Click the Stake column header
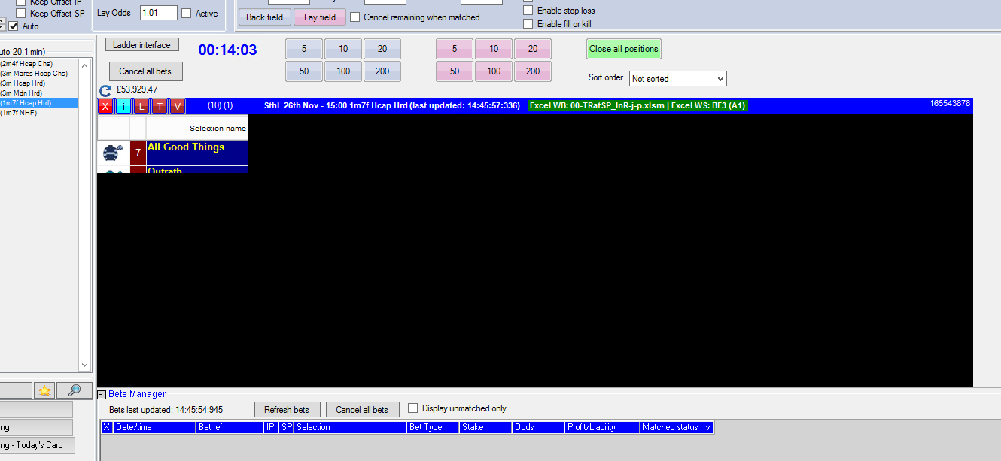 point(485,427)
